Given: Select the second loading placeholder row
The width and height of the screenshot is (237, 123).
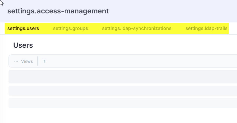Looking at the screenshot, I should (x=123, y=91).
